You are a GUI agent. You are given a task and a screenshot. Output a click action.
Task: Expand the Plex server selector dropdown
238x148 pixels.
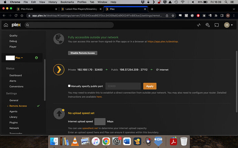[19, 58]
